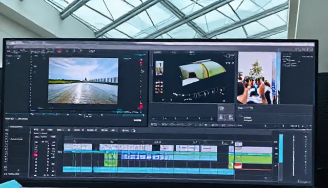Toggle the red-highlighted button in the track header

coord(35,155)
